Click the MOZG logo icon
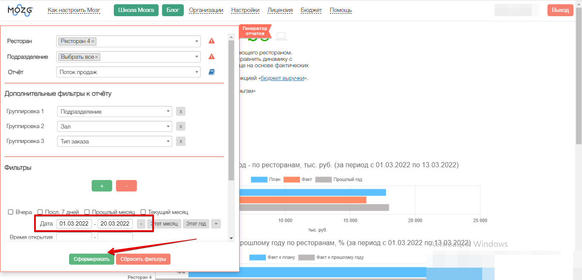Viewport: 582px width, 280px height. (x=20, y=10)
